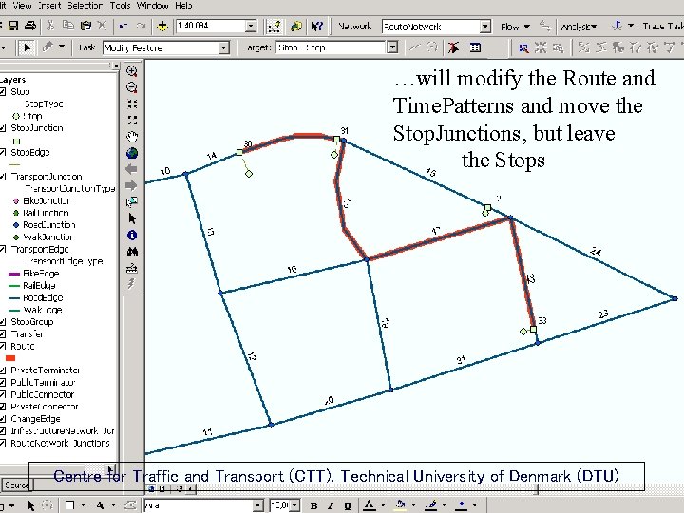
Task: Choose the Sketch pencil tool
Action: click(47, 47)
